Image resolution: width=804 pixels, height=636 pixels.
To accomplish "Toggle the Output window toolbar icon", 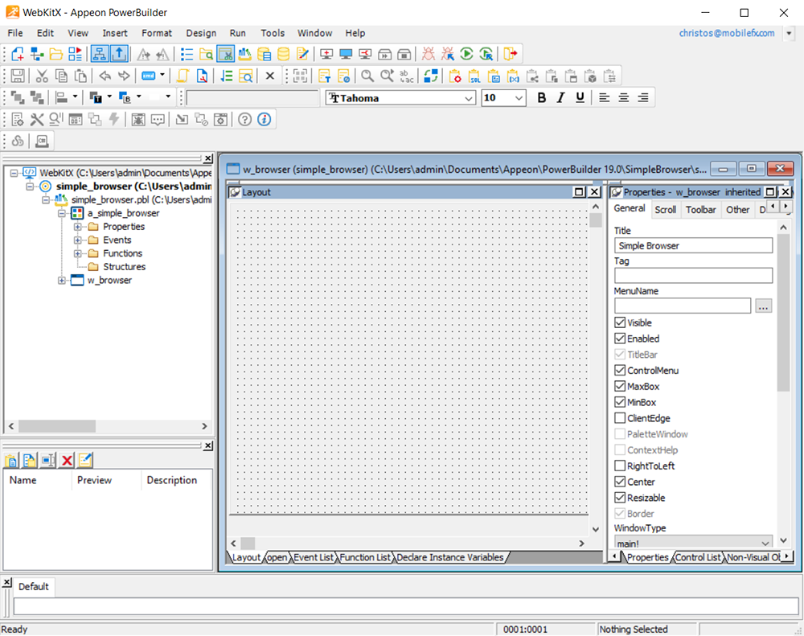I will pyautogui.click(x=119, y=54).
